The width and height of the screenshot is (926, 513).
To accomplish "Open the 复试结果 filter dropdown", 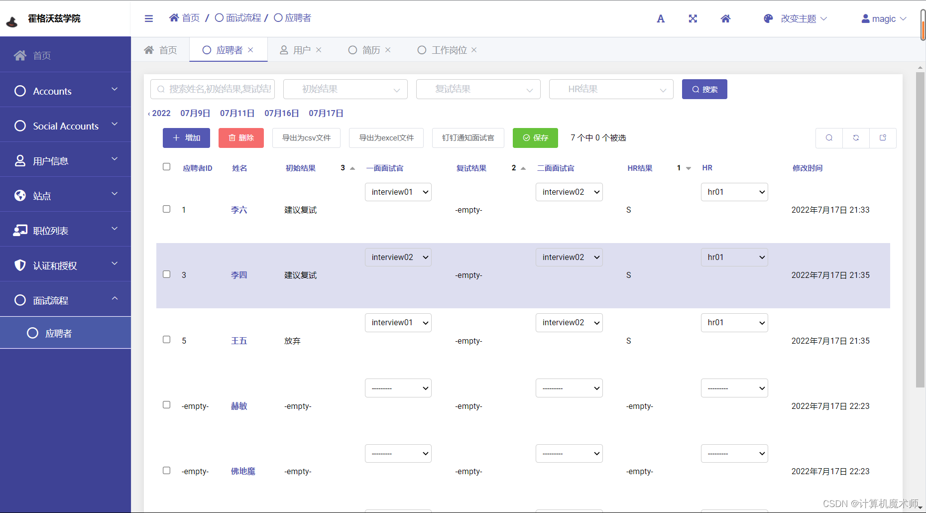I will click(478, 89).
